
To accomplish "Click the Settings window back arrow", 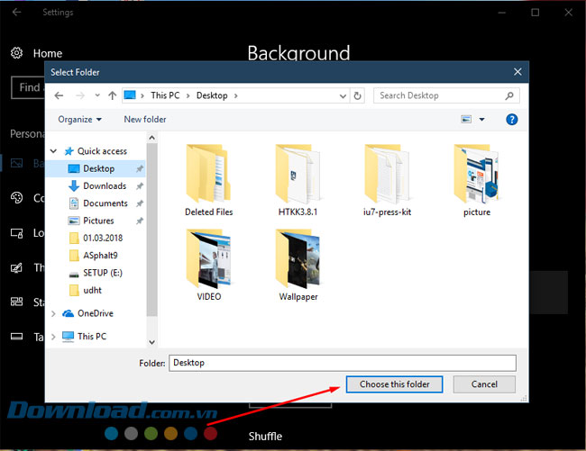I will pos(16,13).
